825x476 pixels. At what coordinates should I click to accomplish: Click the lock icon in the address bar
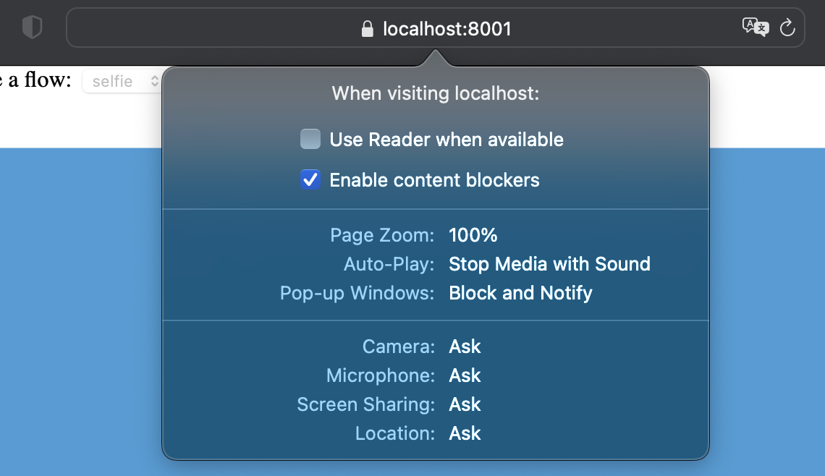(367, 29)
